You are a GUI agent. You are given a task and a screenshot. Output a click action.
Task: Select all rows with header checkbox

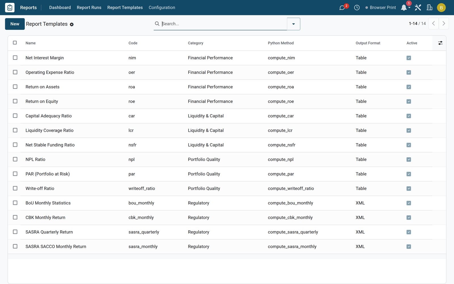pyautogui.click(x=15, y=43)
